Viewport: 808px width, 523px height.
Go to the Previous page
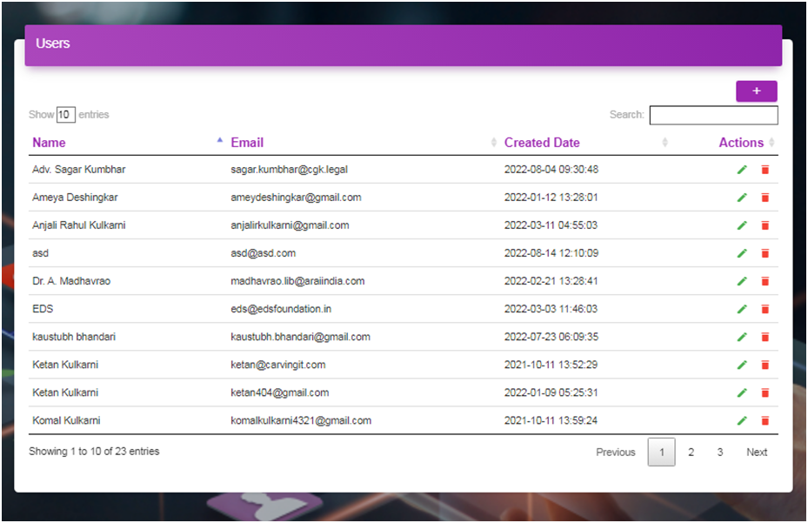pyautogui.click(x=616, y=453)
